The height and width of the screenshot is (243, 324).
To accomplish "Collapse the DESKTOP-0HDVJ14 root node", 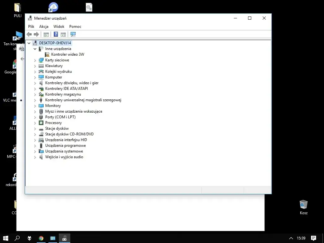I will 29,43.
